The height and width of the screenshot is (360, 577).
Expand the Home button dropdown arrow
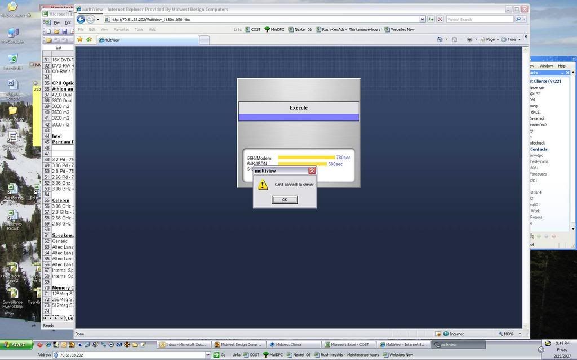point(447,39)
